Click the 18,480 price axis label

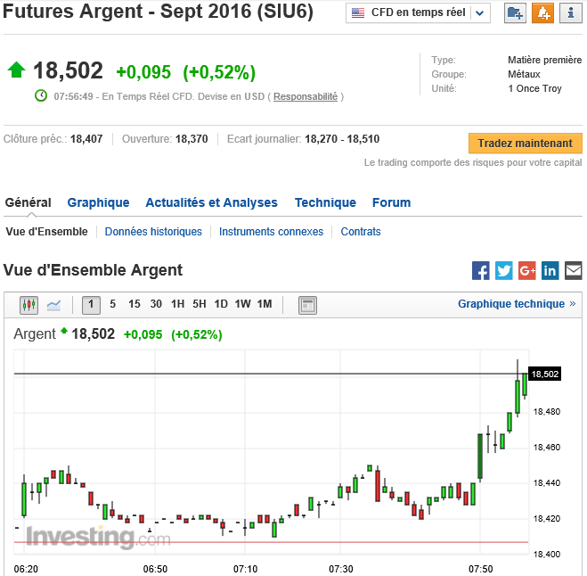(547, 411)
